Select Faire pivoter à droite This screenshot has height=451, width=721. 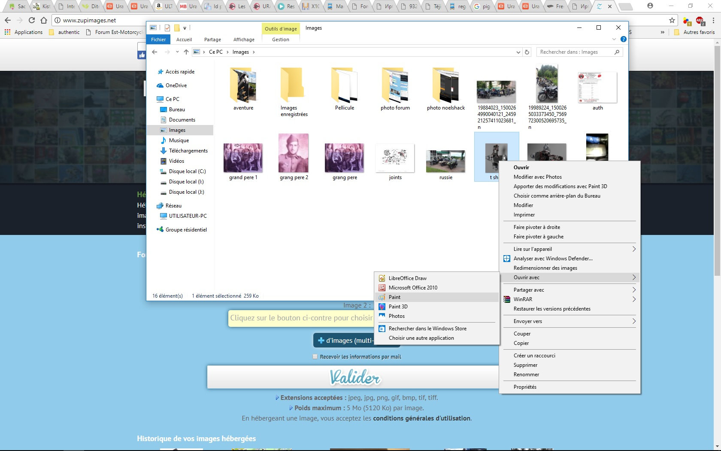tap(570, 227)
